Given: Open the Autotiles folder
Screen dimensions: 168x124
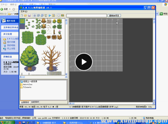Looking at the screenshot, I should tap(27, 84).
